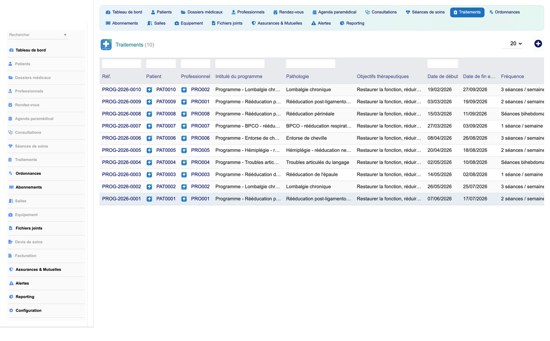
Task: Click the Patients person icon in sidebar
Action: click(11, 64)
